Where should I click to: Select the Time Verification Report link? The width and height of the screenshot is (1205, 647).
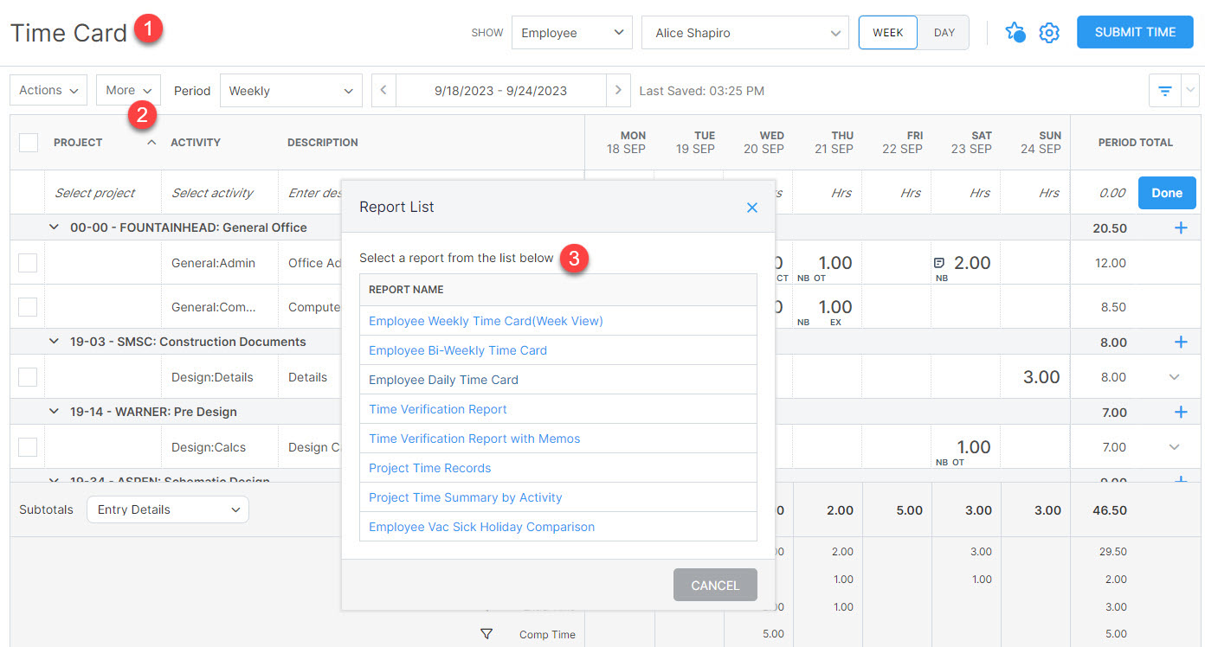click(438, 408)
